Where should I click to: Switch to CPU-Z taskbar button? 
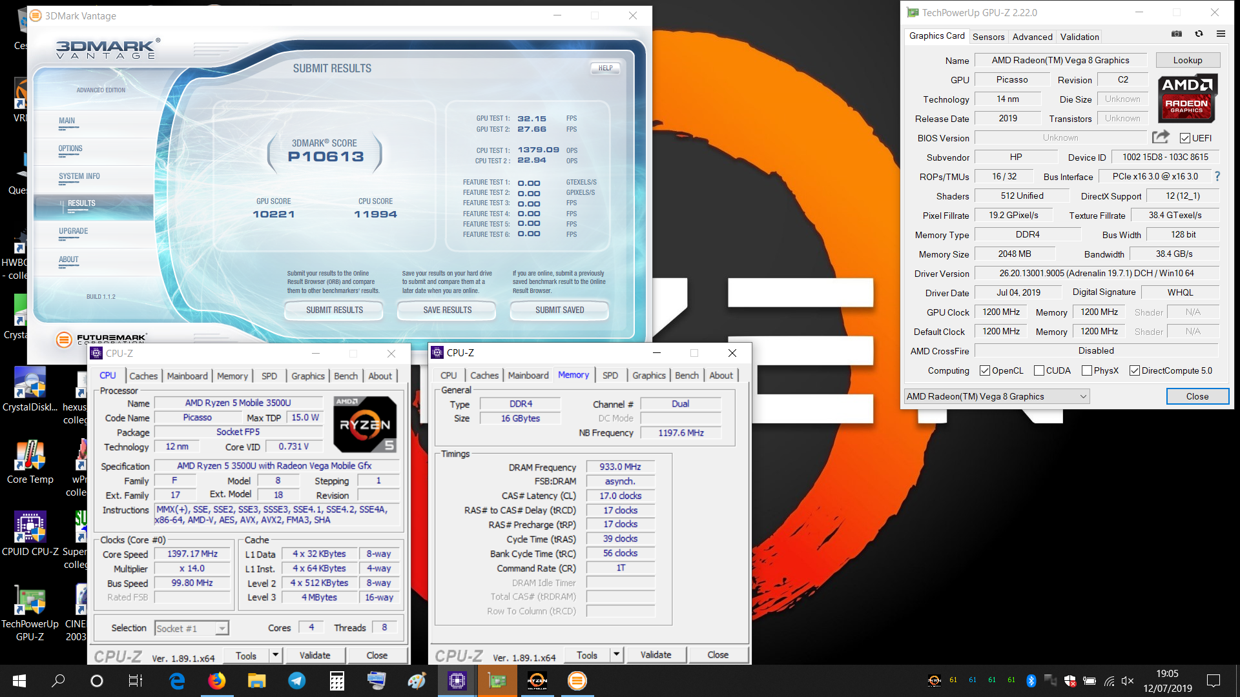click(x=457, y=681)
